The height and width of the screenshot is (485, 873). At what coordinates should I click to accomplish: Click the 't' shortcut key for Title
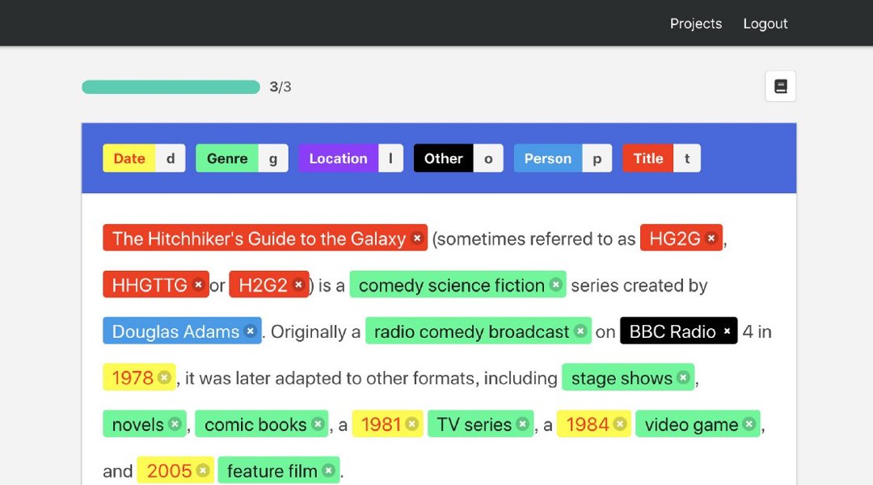point(687,158)
